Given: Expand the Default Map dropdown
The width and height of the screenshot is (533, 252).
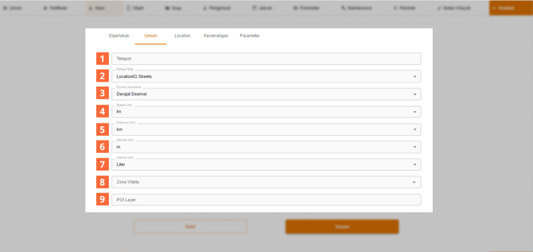Looking at the screenshot, I should tap(266, 77).
